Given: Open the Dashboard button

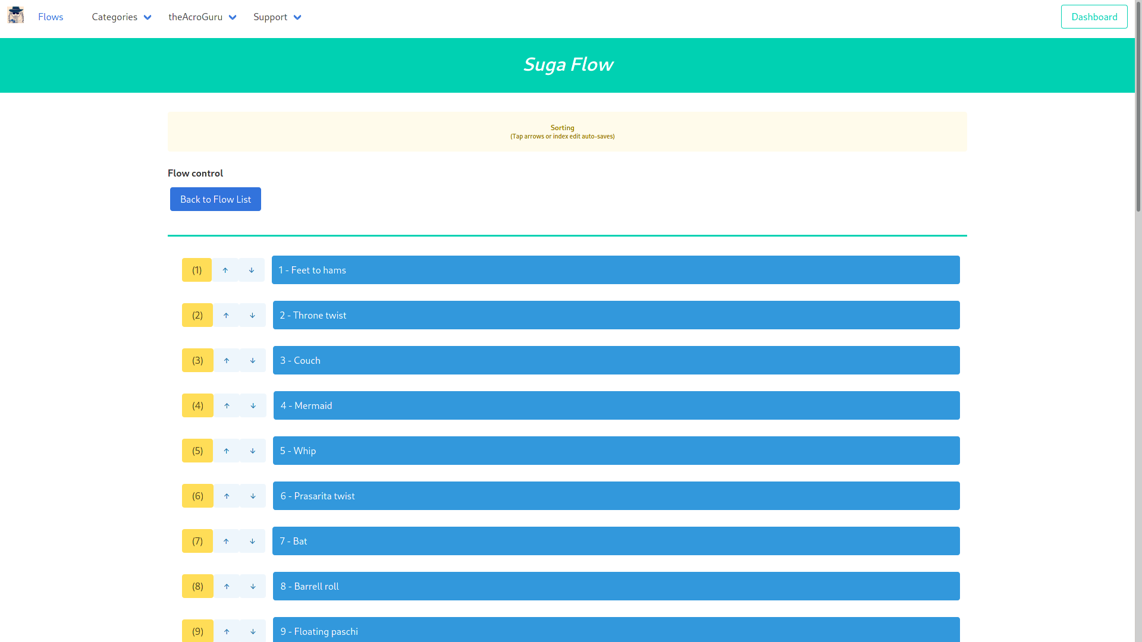Looking at the screenshot, I should point(1094,17).
